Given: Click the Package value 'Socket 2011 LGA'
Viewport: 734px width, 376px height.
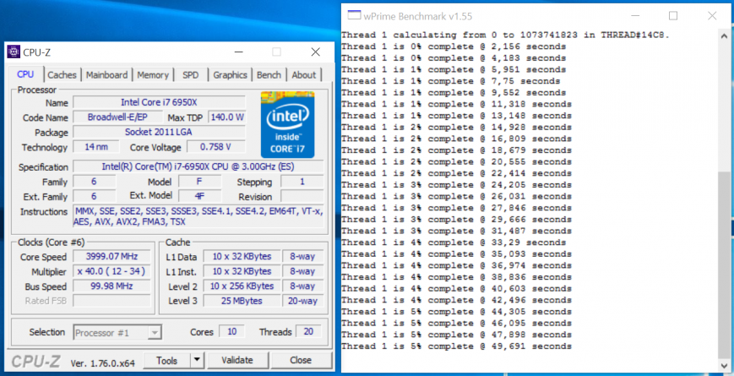Looking at the screenshot, I should pos(159,132).
